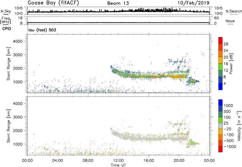Click the velocity colorbar value '-25'

pyautogui.click(x=227, y=129)
